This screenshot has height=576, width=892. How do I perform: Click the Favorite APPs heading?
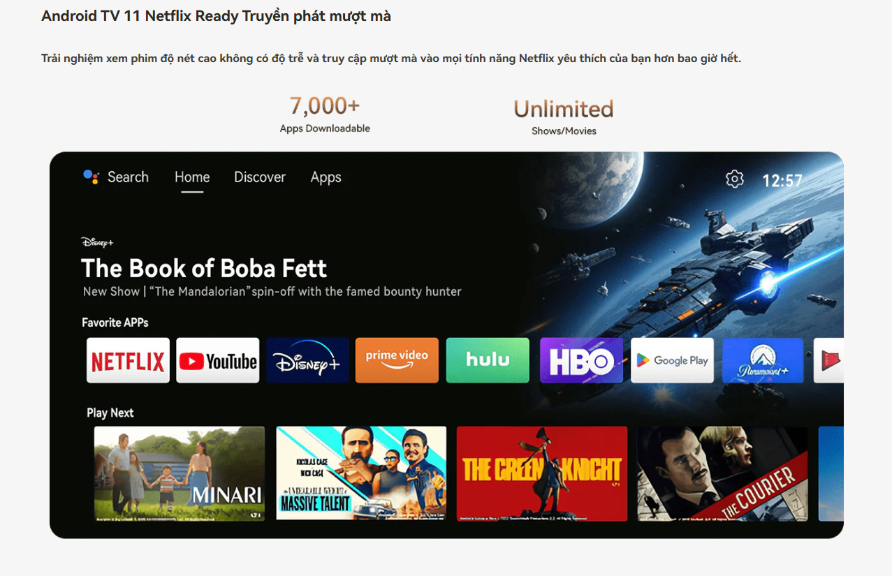coord(115,323)
